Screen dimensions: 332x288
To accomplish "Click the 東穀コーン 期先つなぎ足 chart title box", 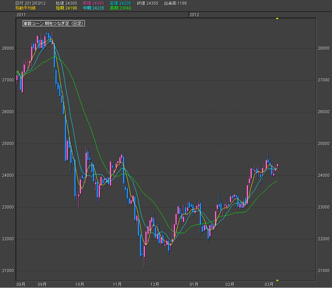I will 53,24.
